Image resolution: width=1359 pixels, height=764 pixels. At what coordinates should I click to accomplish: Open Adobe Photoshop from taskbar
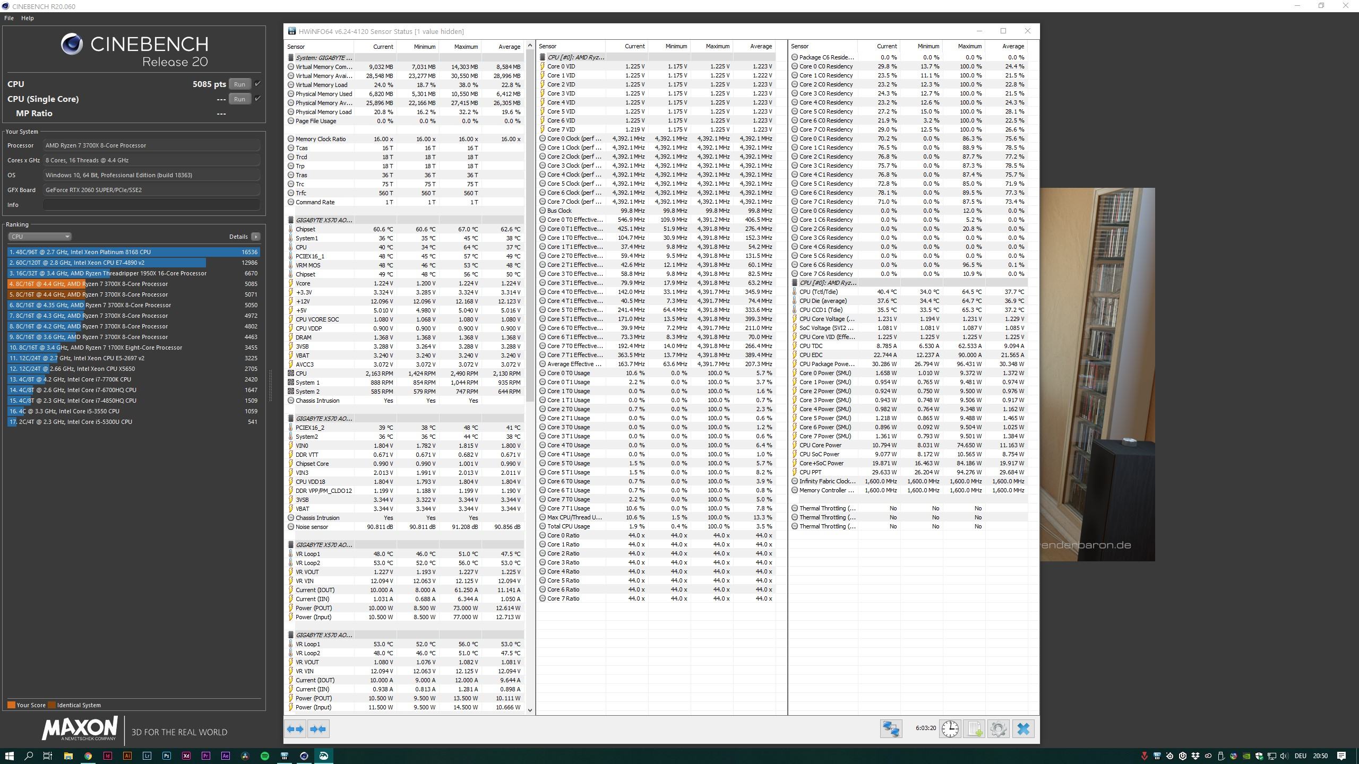point(167,756)
